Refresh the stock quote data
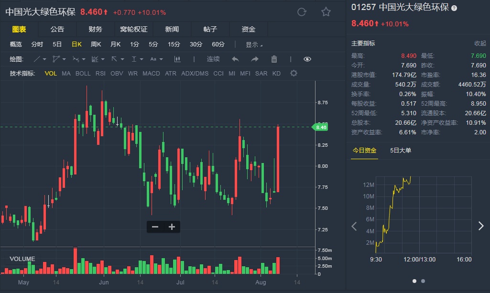Screen dimensions: 490x293 (302, 12)
